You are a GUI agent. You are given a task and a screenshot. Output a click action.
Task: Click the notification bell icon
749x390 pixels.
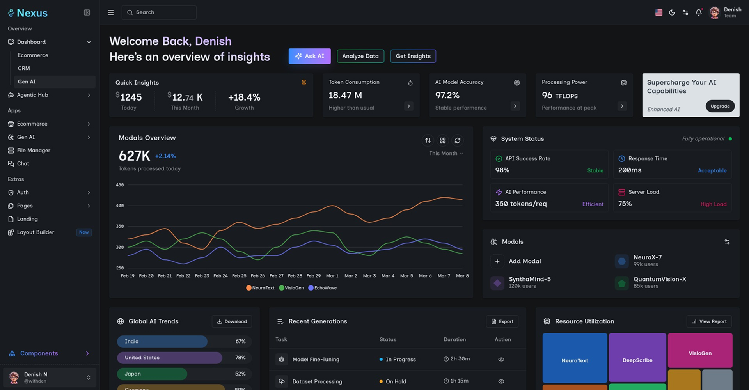[698, 12]
